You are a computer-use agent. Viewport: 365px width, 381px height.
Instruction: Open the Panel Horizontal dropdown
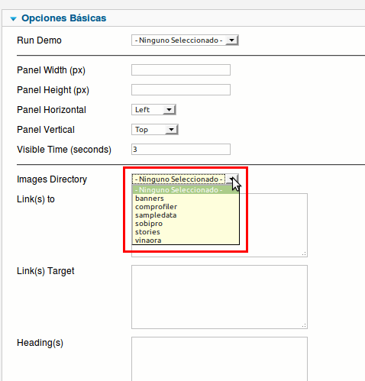pos(153,110)
